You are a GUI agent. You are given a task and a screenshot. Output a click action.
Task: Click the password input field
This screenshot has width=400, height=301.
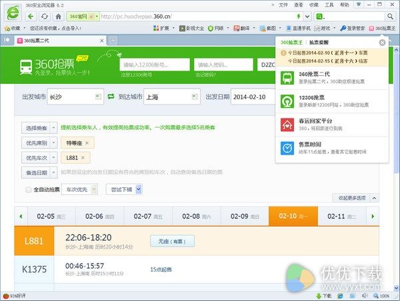223,65
